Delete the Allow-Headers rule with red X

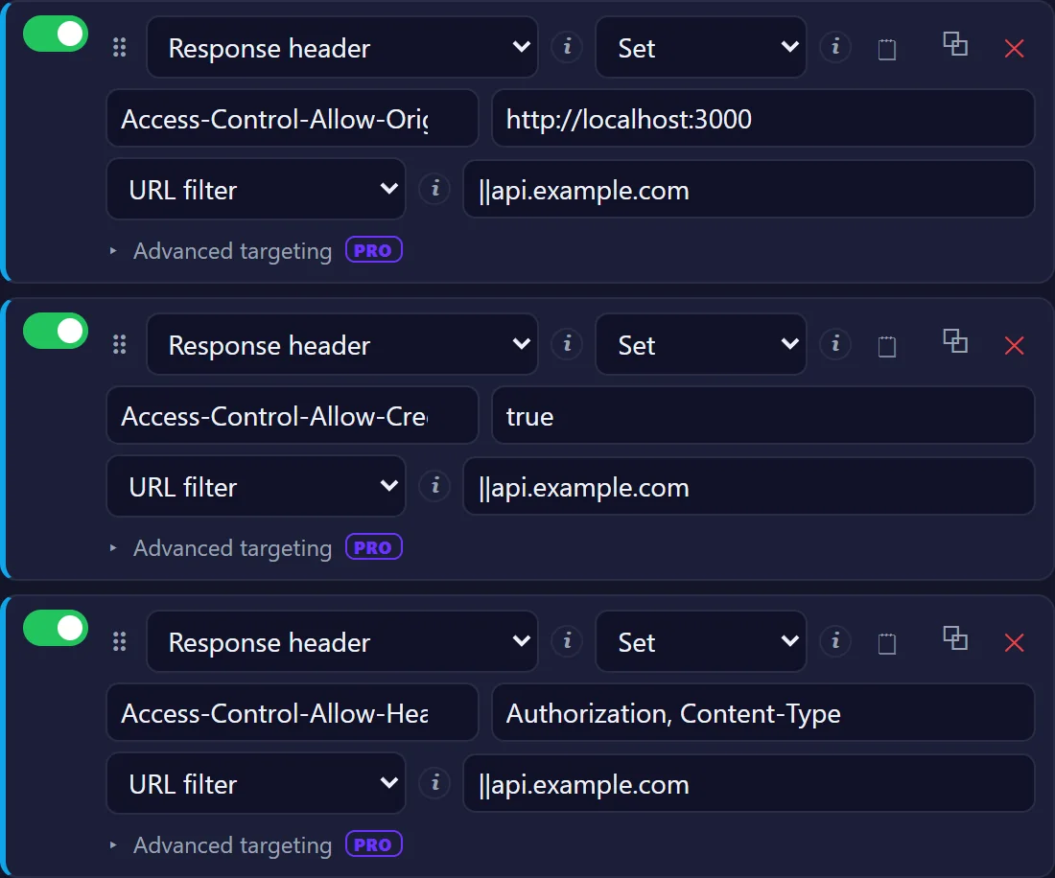[1014, 643]
